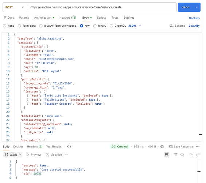Open the Send options dropdown arrow
This screenshot has width=206, height=183.
click(x=197, y=7)
